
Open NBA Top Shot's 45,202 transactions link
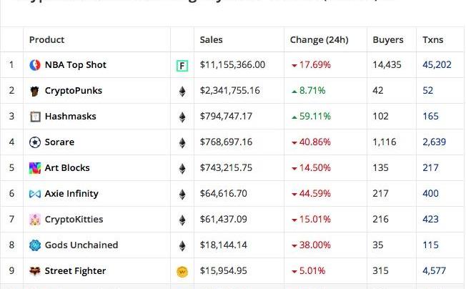[437, 65]
